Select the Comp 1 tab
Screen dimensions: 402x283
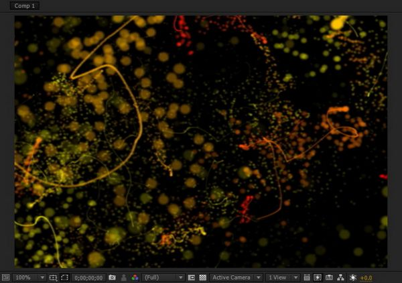tap(25, 5)
